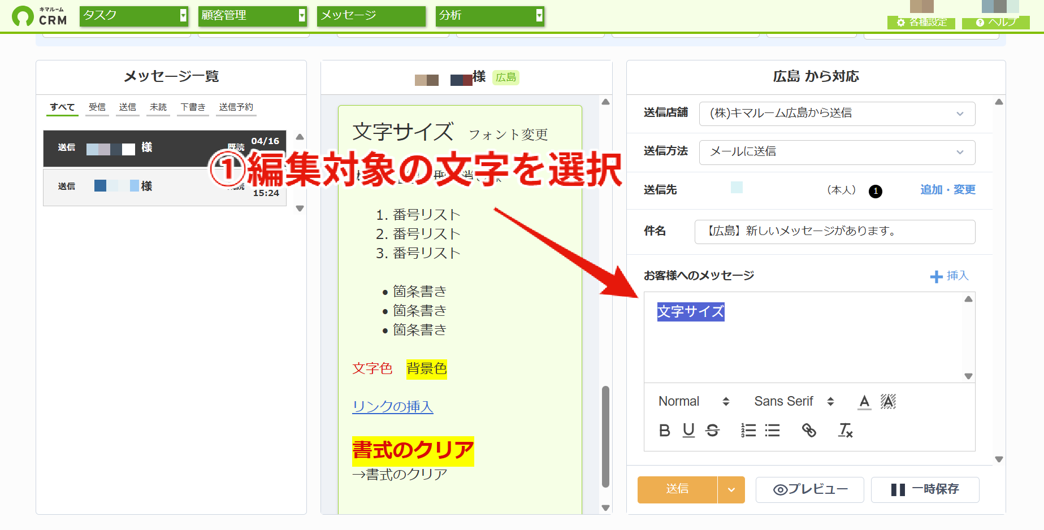Screen dimensions: 1044x530
Task: Select the 未読 message tab
Action: (x=158, y=107)
